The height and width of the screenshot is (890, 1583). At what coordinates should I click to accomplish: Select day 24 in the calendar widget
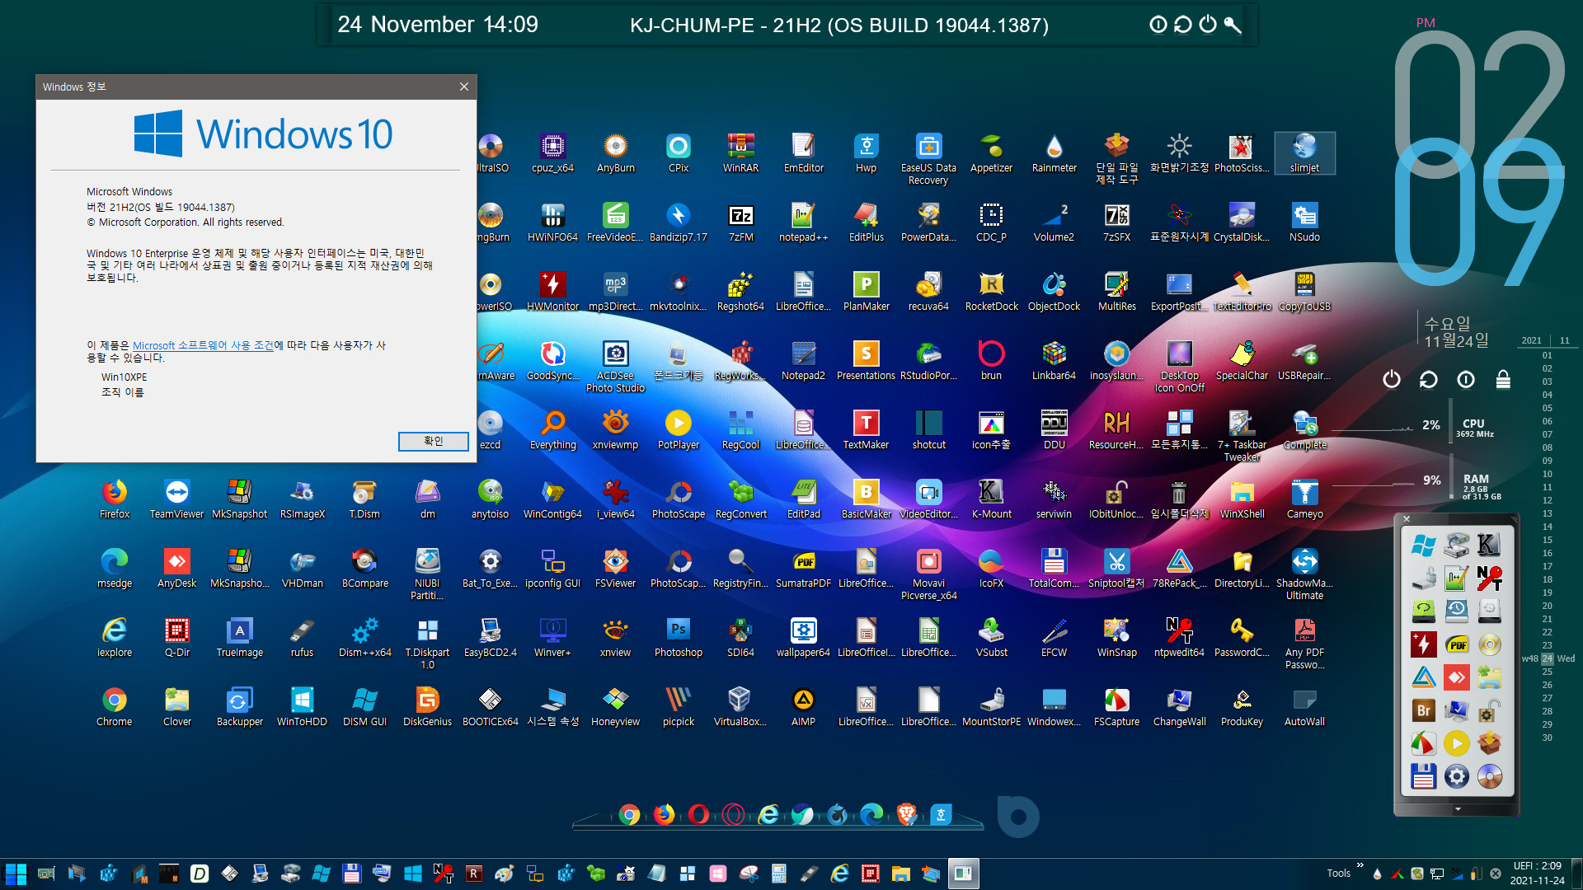coord(1547,658)
